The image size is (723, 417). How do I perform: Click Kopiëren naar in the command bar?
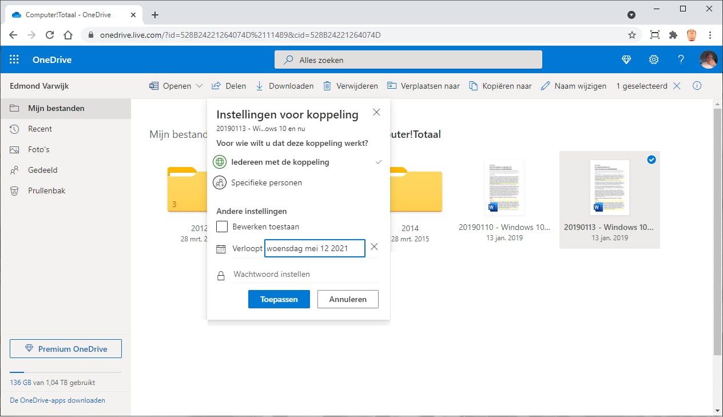(500, 86)
